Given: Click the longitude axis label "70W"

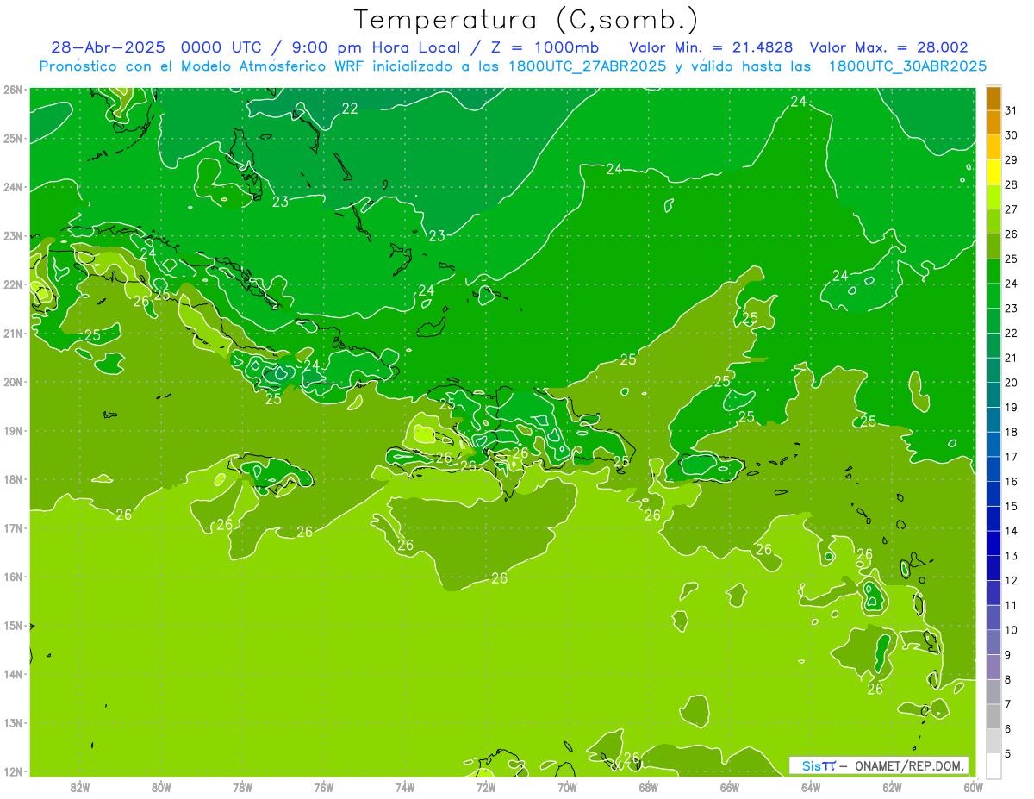Looking at the screenshot, I should (567, 787).
